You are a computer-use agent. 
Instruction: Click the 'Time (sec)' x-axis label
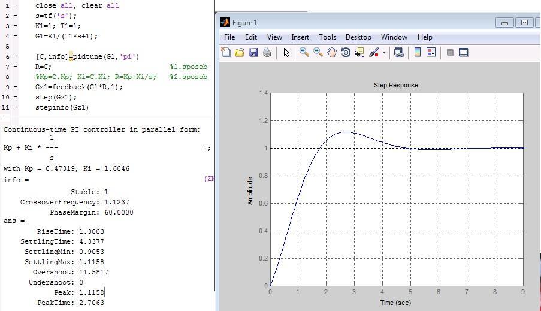pos(395,303)
